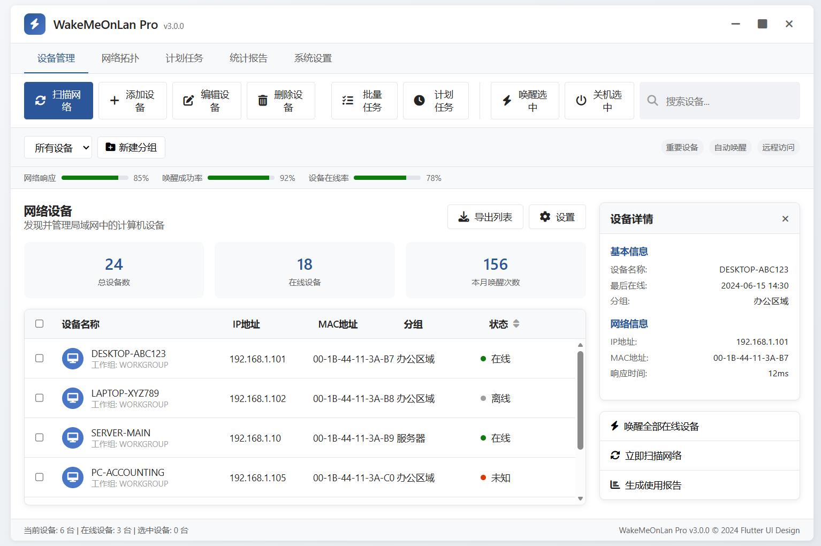The image size is (821, 546).
Task: Click IP address 192.168.1.102 in table
Action: (258, 398)
